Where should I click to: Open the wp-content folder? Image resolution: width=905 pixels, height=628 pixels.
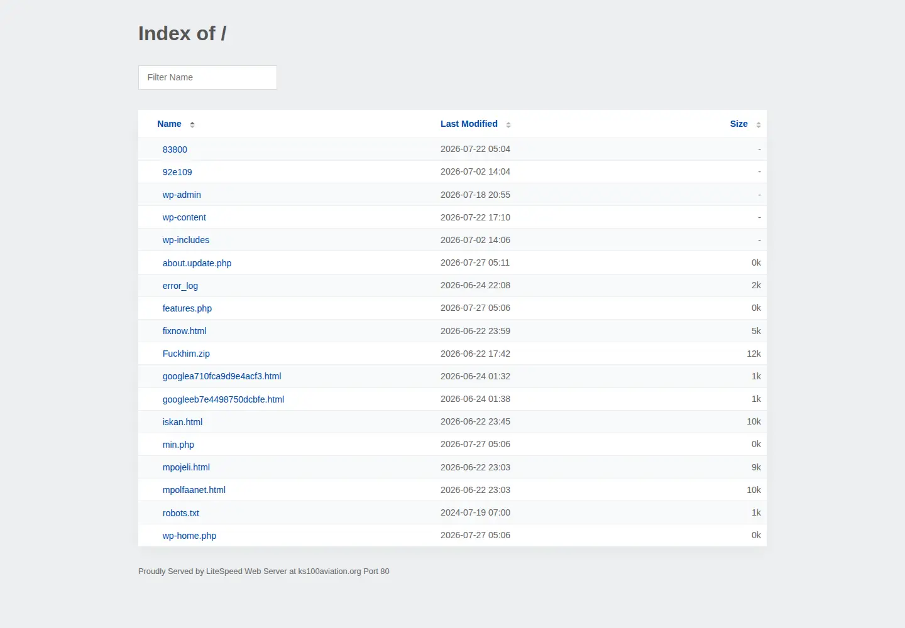pos(184,217)
